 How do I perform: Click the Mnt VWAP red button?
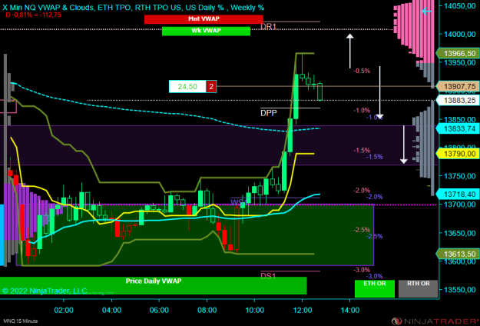click(204, 19)
